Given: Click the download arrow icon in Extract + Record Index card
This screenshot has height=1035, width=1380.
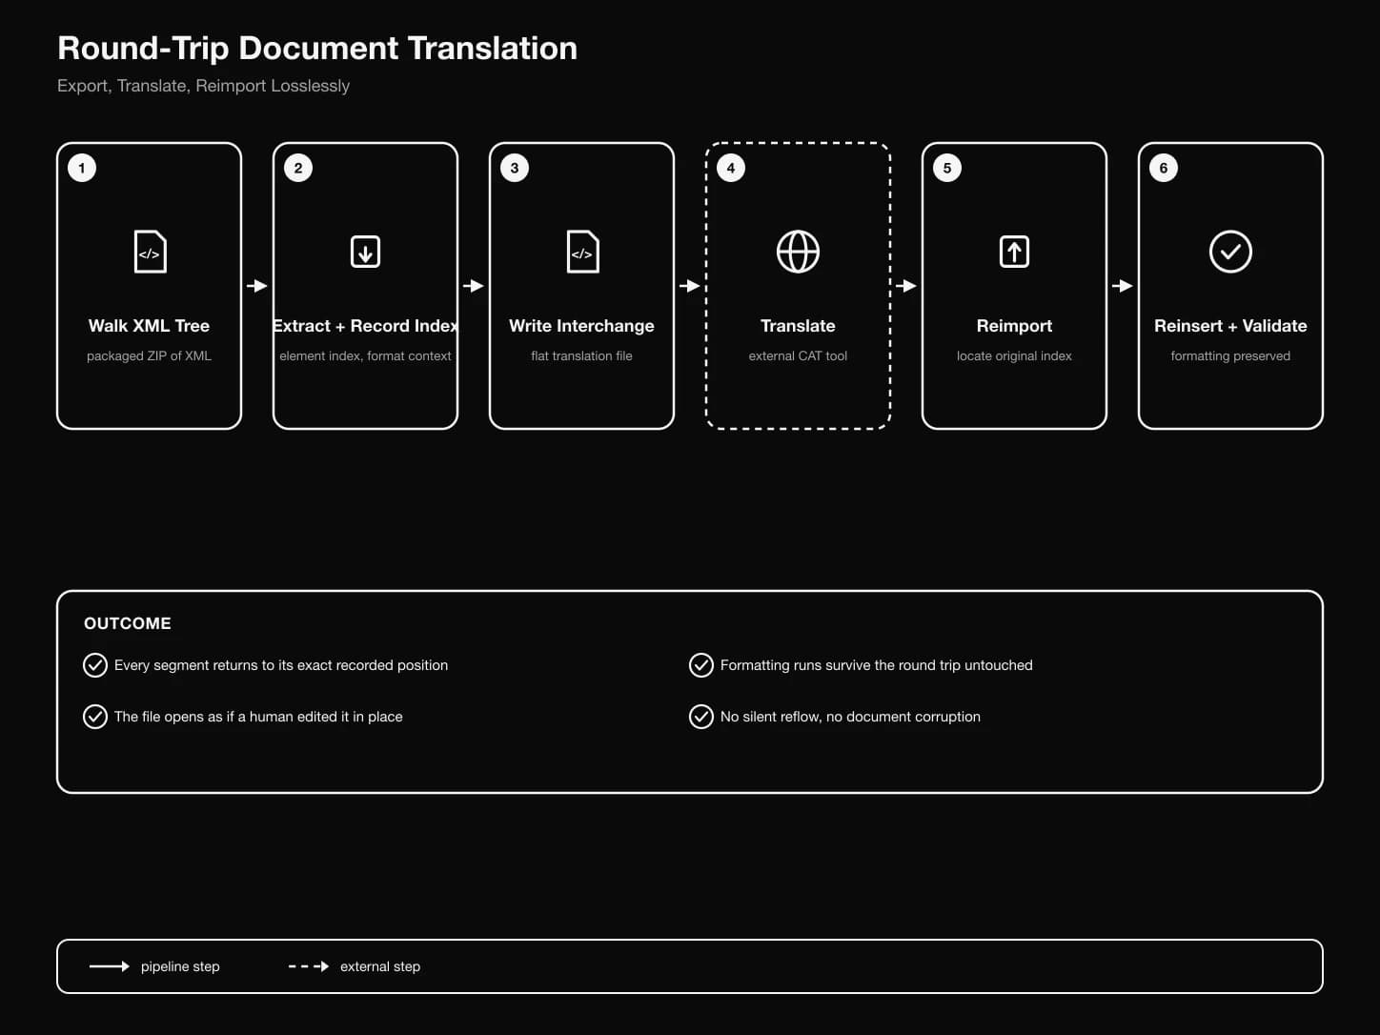Looking at the screenshot, I should (x=366, y=252).
